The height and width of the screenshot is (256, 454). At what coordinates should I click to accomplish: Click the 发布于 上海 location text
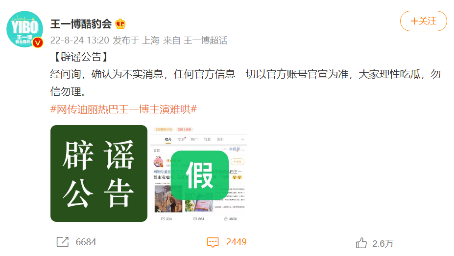tap(136, 41)
